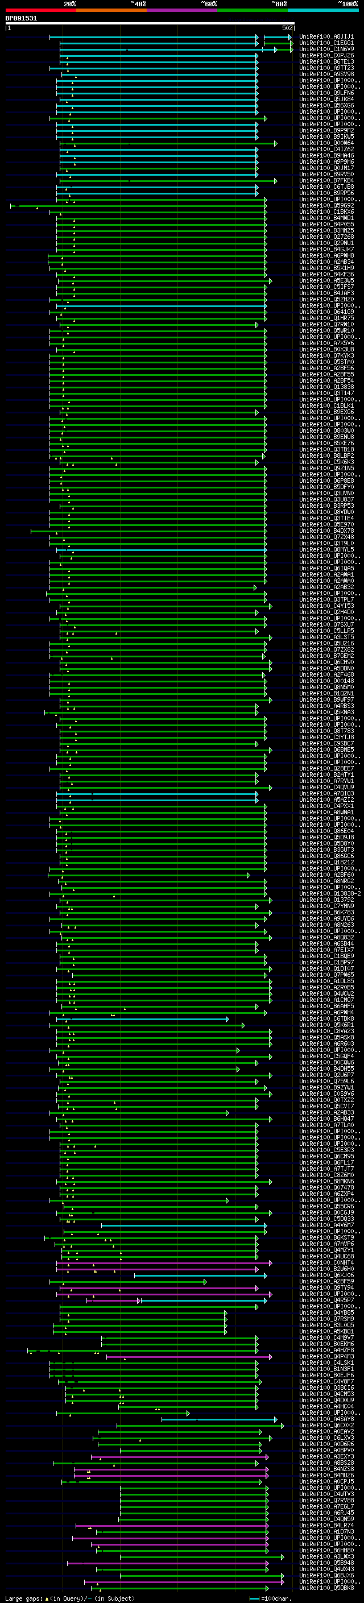
Task: Select the UniRef100_Q59G92 label
Action: pos(326,206)
